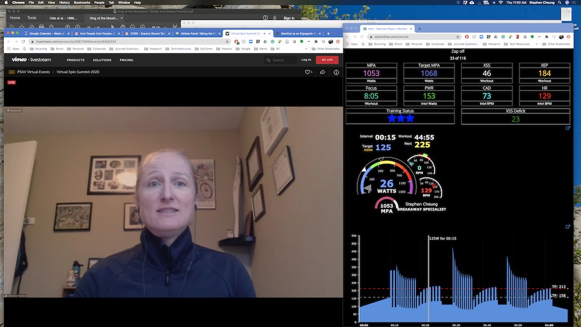Open Other Bookmarks folder in livestream window
The image size is (581, 327).
point(326,49)
